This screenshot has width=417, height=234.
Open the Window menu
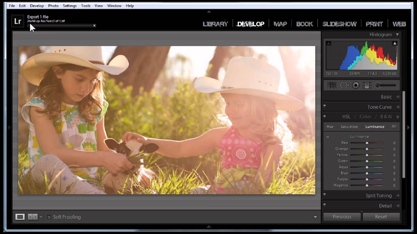pos(114,6)
